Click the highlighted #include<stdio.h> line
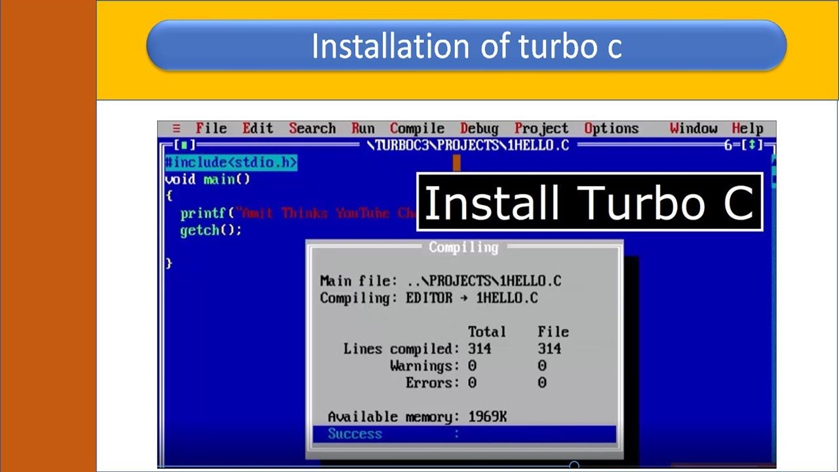Screen dimensions: 839x472 [231, 163]
